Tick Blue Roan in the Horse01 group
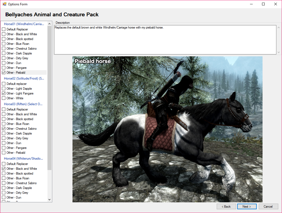Screen dimensions: 282x213 coord(3,44)
